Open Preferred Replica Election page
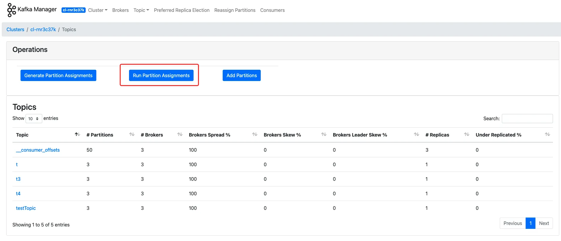561x241 pixels. click(182, 10)
